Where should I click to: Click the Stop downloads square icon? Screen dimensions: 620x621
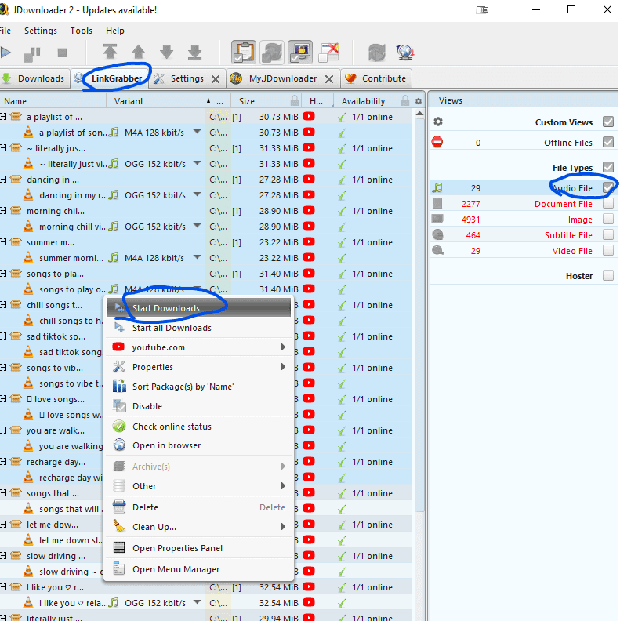(62, 53)
